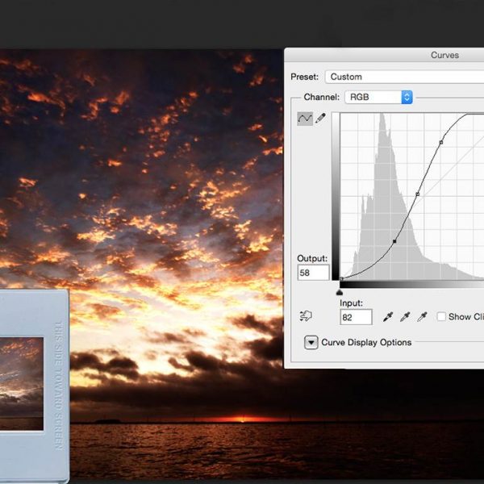The height and width of the screenshot is (484, 484).
Task: Enable the Show Clipping checkbox
Action: (441, 316)
